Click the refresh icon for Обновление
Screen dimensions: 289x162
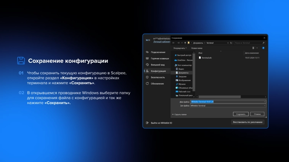[x=147, y=84]
